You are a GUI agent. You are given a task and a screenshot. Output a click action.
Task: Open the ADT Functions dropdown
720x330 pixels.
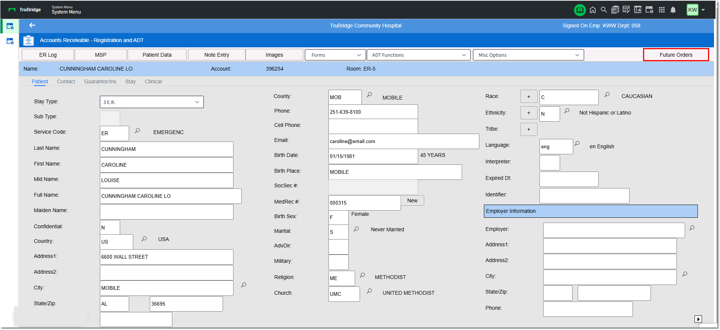coord(419,55)
